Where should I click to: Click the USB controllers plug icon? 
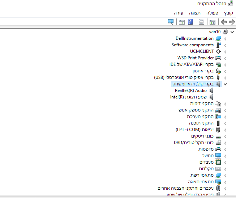tap(218, 77)
